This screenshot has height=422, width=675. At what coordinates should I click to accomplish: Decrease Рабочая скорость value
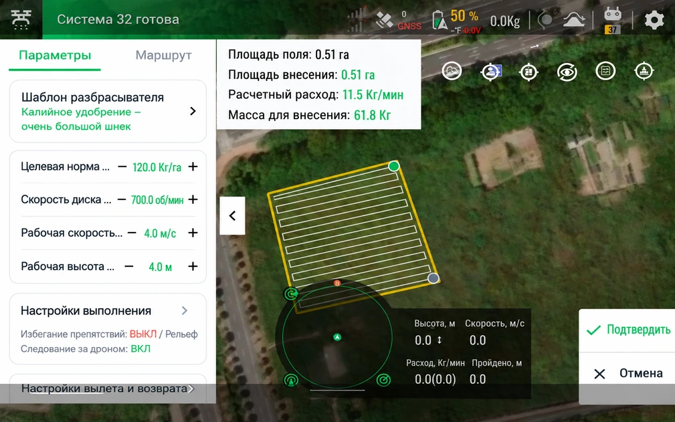tap(132, 233)
